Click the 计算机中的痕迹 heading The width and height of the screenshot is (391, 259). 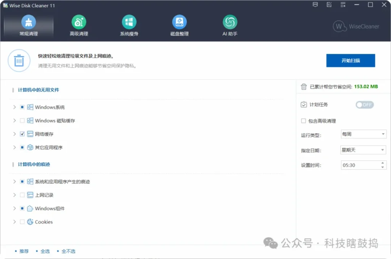pos(34,164)
